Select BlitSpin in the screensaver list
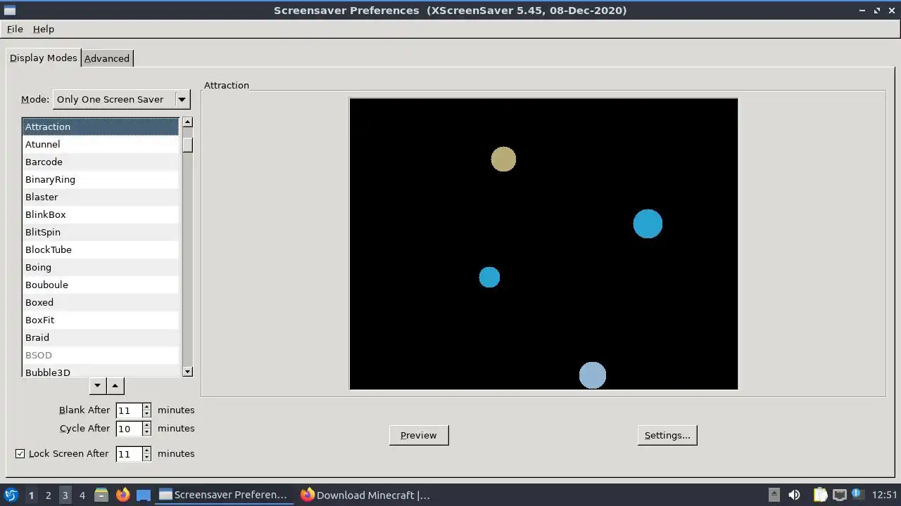 point(101,232)
